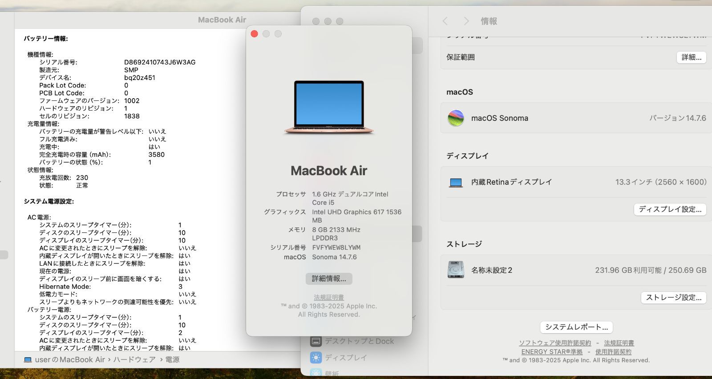Click the ディスプレイ設定... button
Viewport: 712px width, 379px height.
pos(670,209)
